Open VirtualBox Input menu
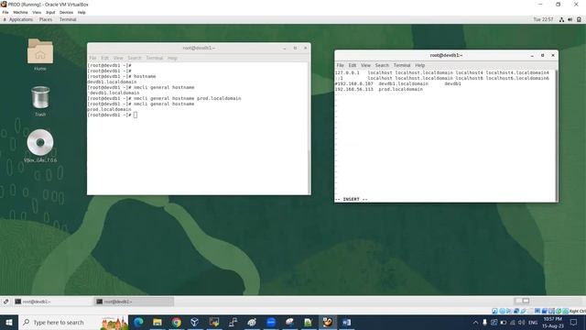This screenshot has width=586, height=330. coord(50,12)
